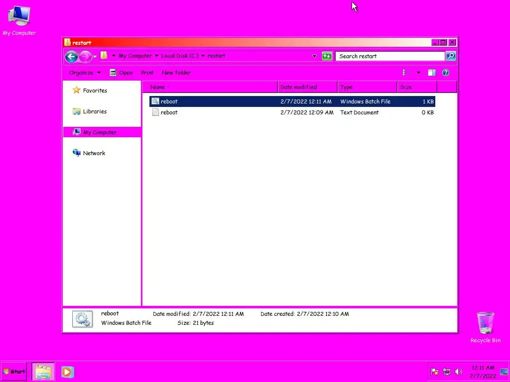Click the Favorites star icon

[x=76, y=90]
